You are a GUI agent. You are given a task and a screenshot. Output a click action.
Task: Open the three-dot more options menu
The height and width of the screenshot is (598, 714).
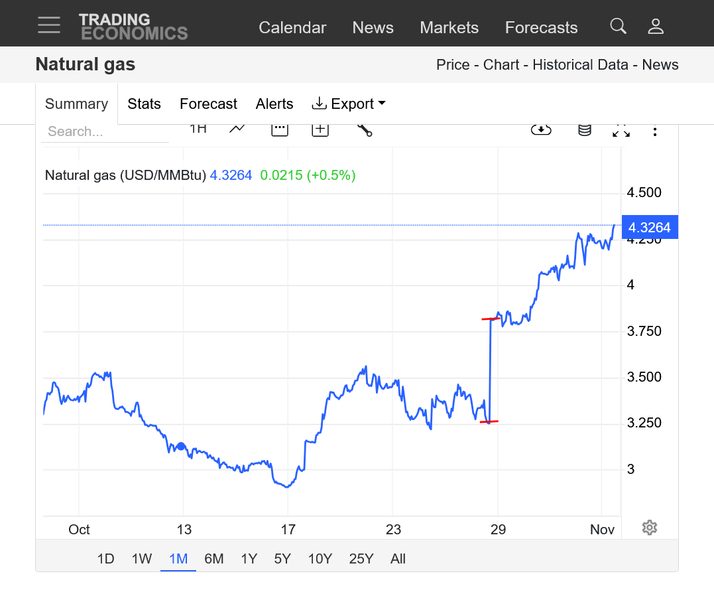(x=655, y=131)
